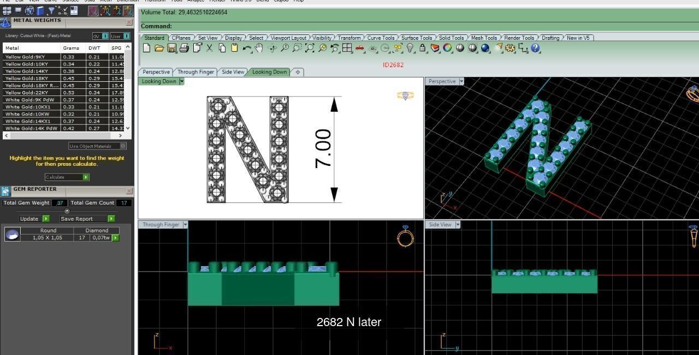Click the red car icon

coord(360,48)
